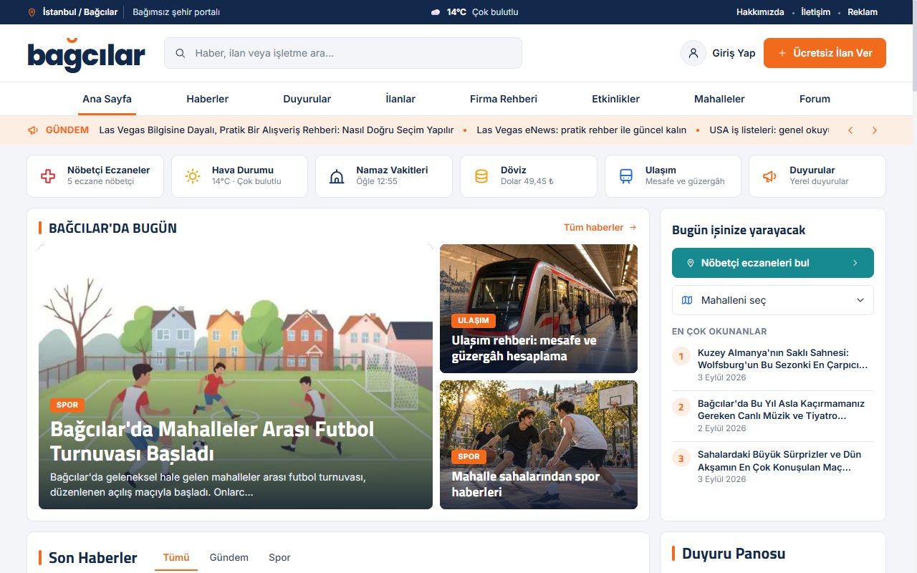This screenshot has height=573, width=917.
Task: Open the Mahalleler menu item
Action: coord(719,99)
